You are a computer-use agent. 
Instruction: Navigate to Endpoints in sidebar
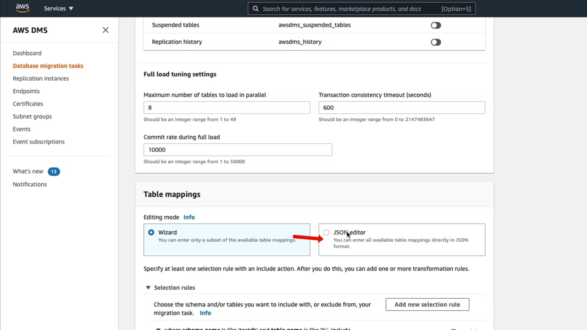point(26,91)
